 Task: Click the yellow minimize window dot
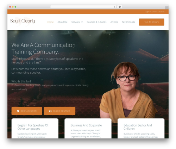point(13,7)
